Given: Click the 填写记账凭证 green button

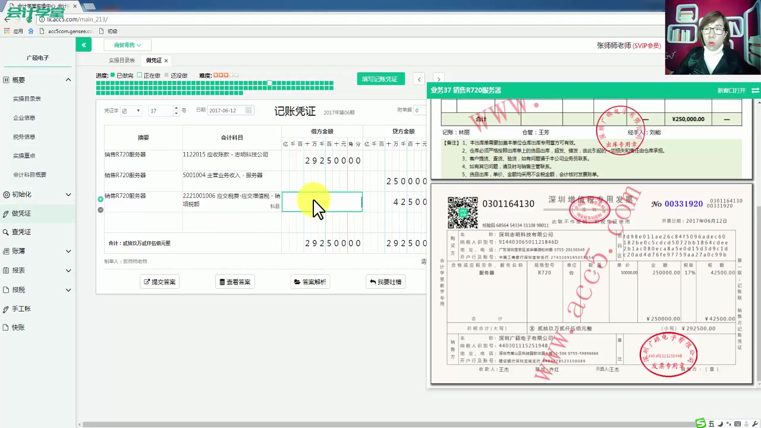Looking at the screenshot, I should click(x=380, y=79).
